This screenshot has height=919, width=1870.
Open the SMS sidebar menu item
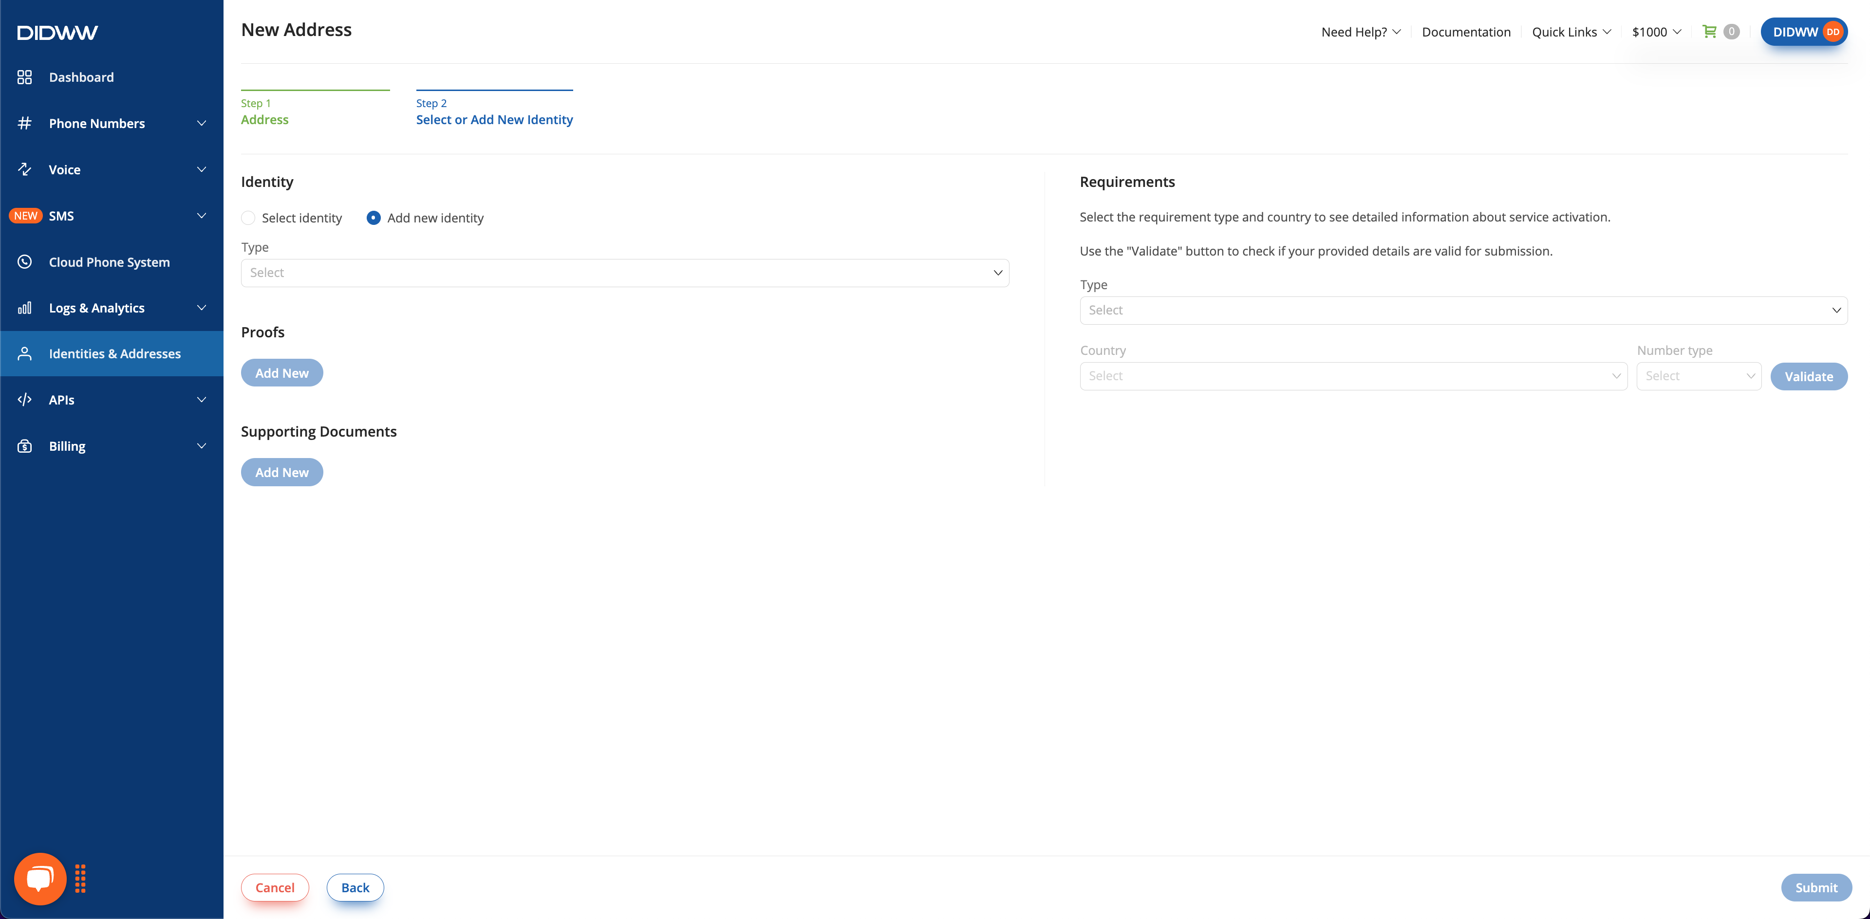click(x=112, y=216)
